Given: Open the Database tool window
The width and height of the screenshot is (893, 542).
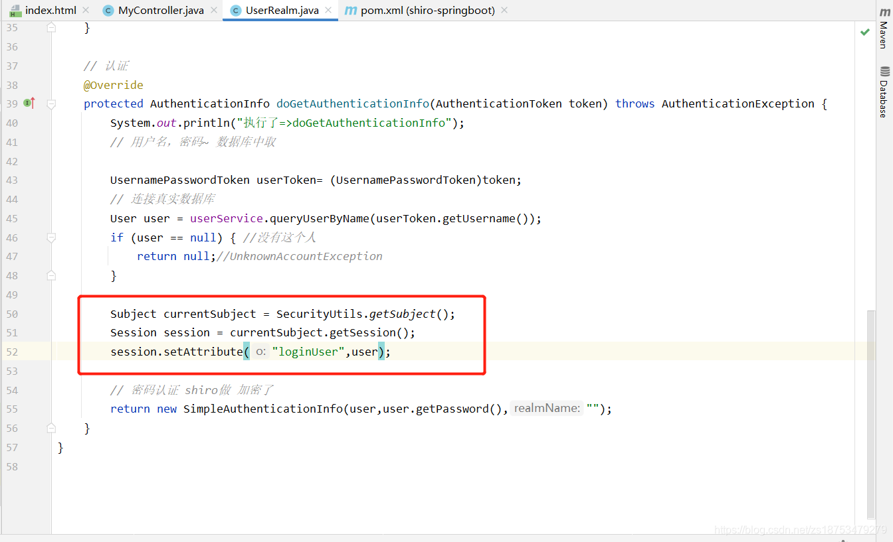Looking at the screenshot, I should (884, 92).
